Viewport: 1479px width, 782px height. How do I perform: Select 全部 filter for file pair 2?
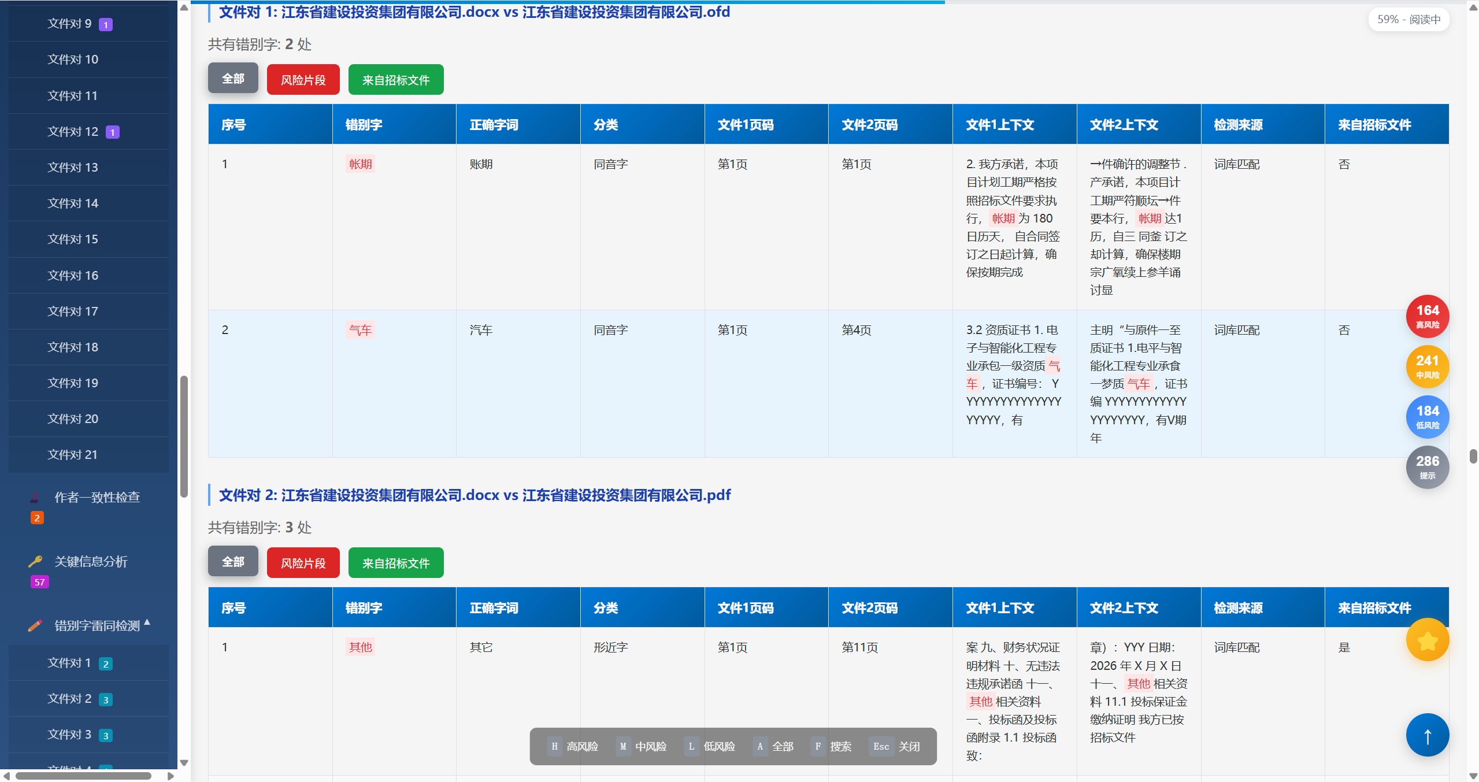tap(233, 562)
